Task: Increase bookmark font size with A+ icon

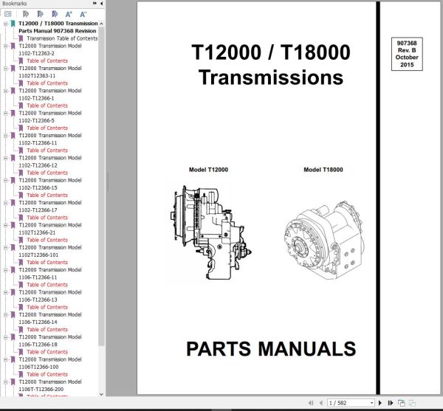Action: (x=69, y=14)
